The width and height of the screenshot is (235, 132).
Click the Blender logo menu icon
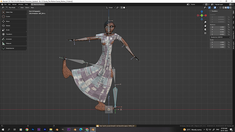pos(2,4)
